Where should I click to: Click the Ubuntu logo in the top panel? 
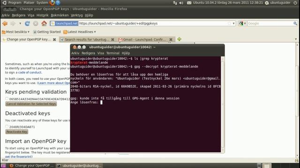coord(4,3)
